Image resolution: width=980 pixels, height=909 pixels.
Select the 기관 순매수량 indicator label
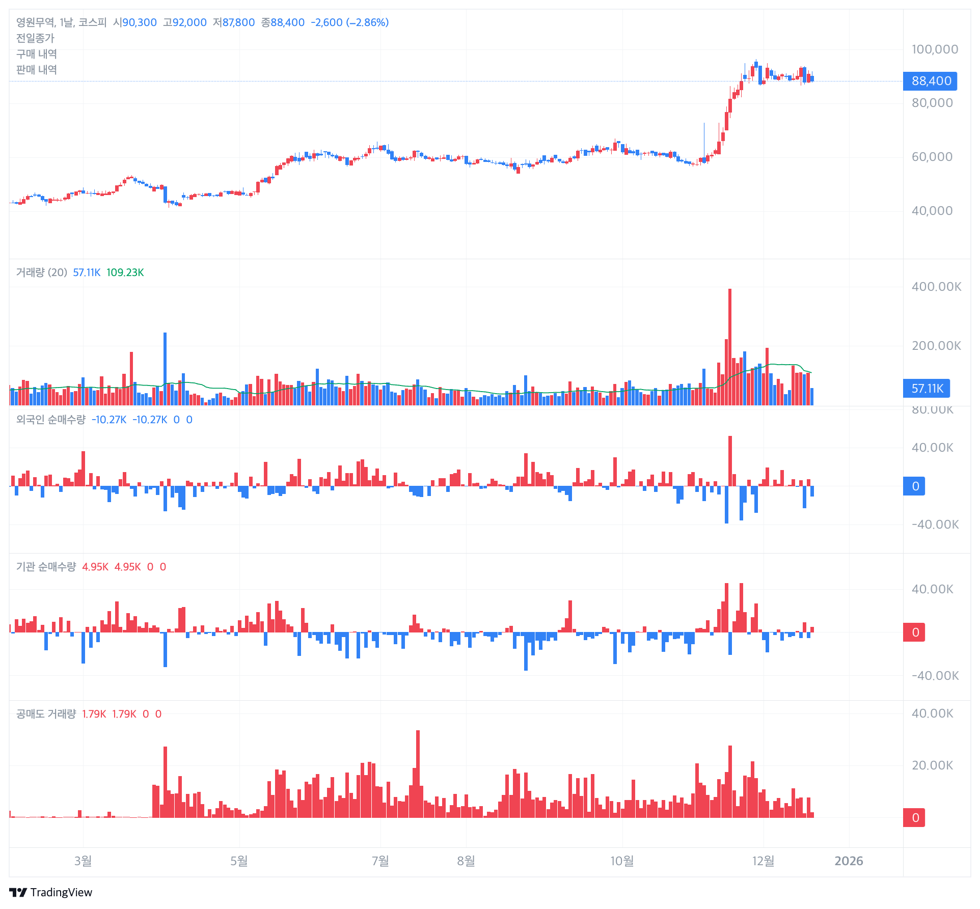pos(46,567)
